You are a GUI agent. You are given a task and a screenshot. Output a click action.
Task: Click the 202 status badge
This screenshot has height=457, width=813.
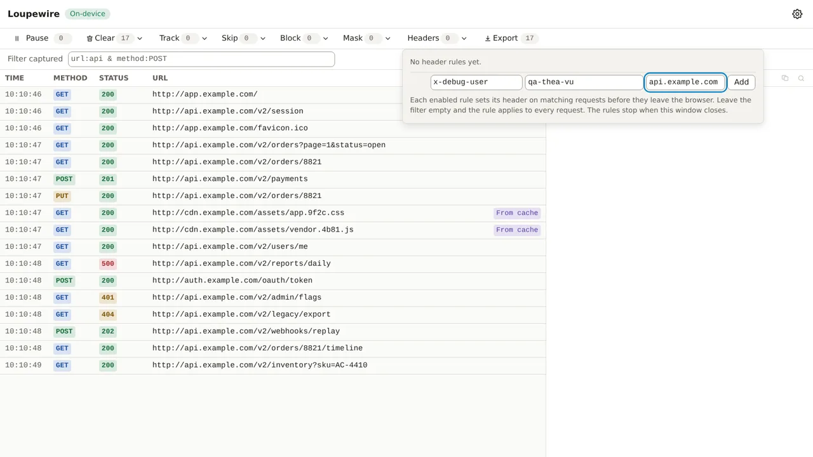coord(108,331)
